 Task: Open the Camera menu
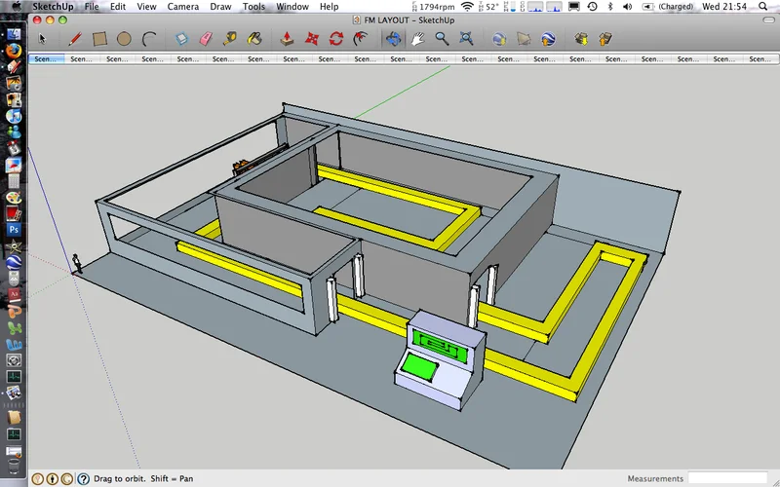pos(182,7)
